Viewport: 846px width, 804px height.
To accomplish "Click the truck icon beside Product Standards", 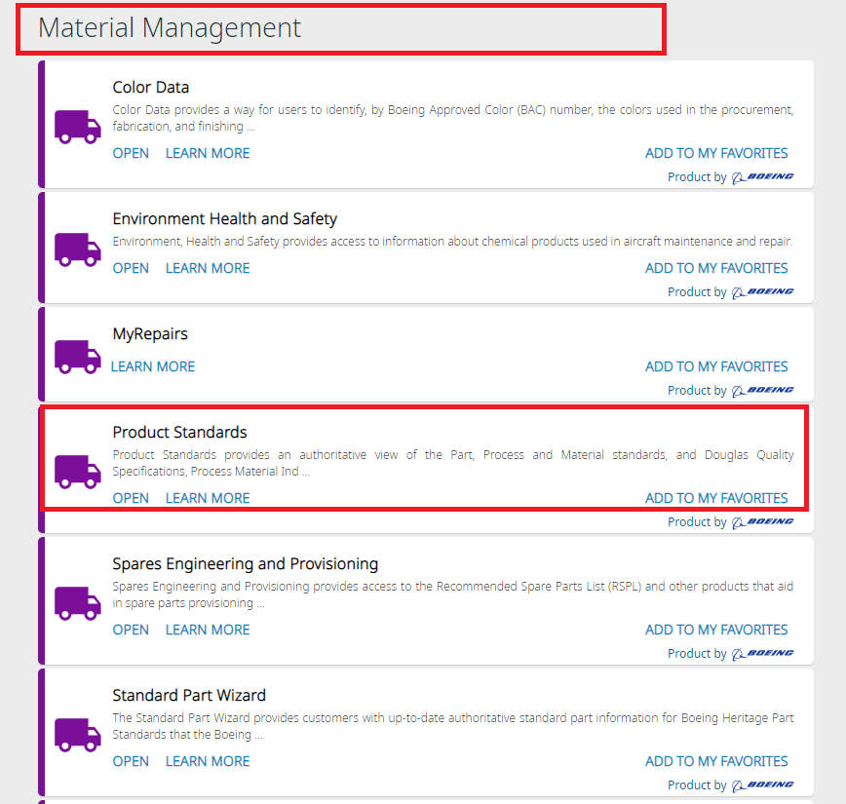I will click(x=77, y=471).
